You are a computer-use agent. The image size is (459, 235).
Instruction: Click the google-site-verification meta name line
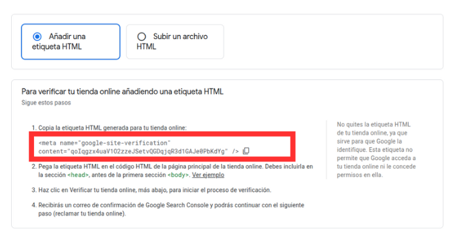pos(104,143)
